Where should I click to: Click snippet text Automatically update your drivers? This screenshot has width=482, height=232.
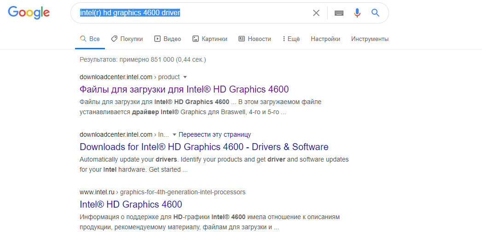tap(128, 160)
